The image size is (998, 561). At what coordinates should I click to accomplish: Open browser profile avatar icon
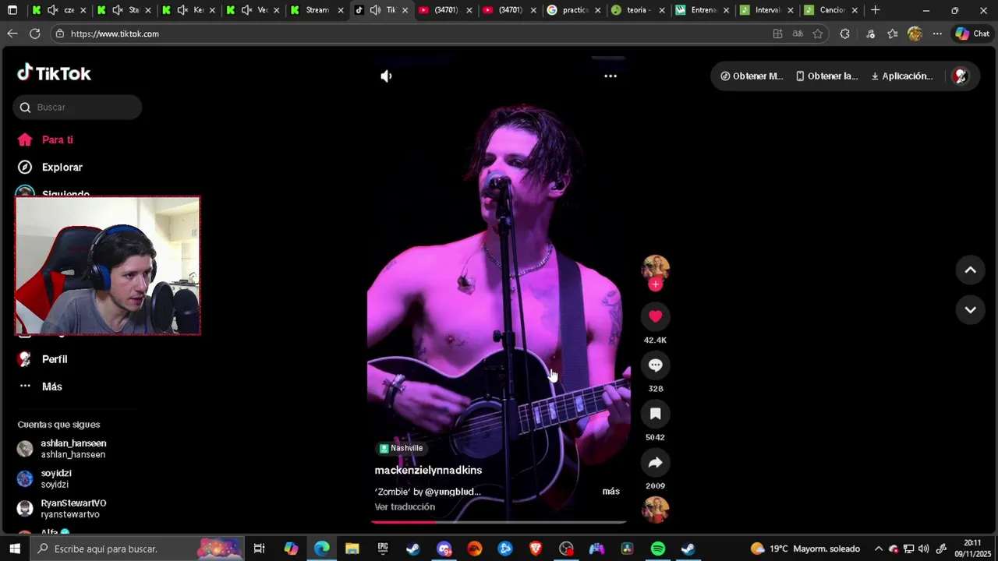915,34
